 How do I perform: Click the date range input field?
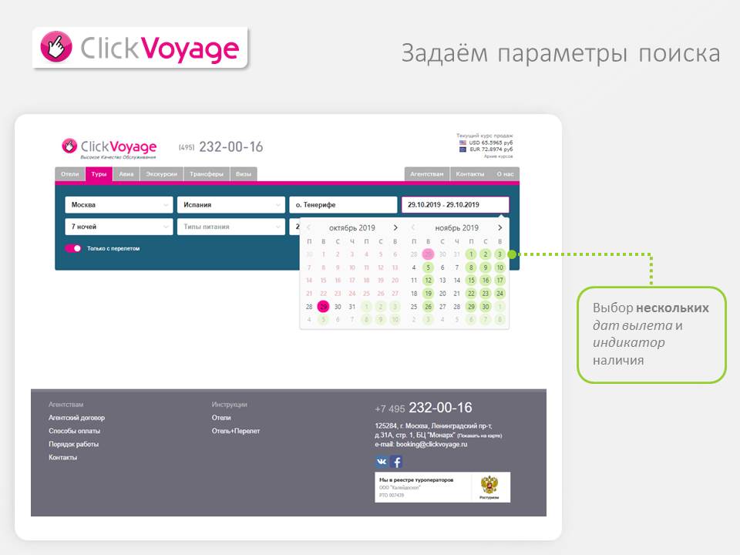point(455,205)
